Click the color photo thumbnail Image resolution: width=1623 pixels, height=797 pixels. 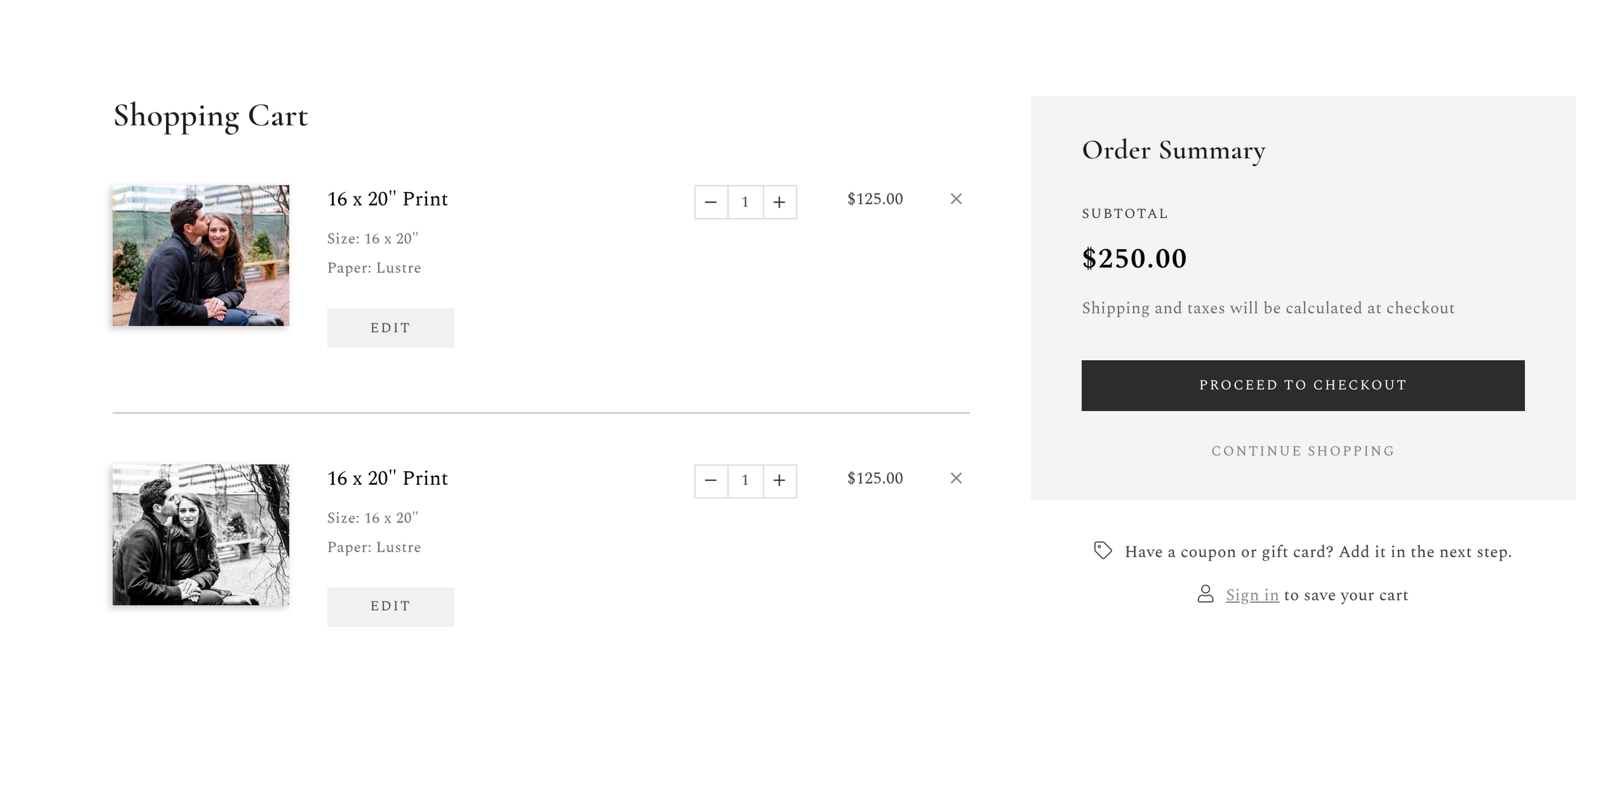tap(201, 258)
